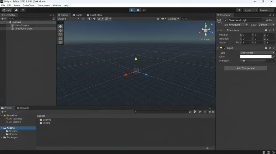Open the account icon in top toolbar
The image size is (276, 154).
point(16,10)
